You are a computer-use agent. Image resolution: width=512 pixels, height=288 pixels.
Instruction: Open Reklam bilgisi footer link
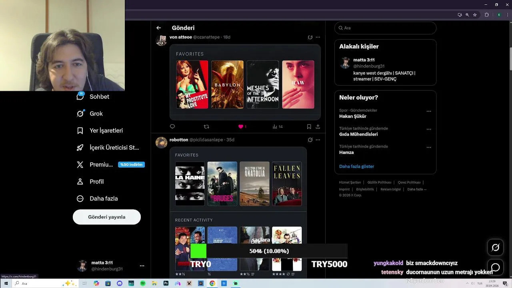[390, 189]
